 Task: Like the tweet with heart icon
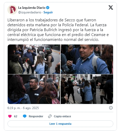coord(10,116)
